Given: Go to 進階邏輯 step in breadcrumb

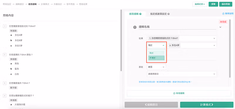Looking at the screenshot, I should tap(32, 4).
